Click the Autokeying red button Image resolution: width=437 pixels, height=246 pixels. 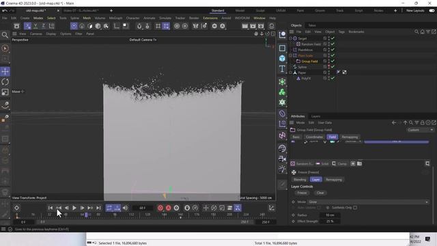pyautogui.click(x=169, y=208)
